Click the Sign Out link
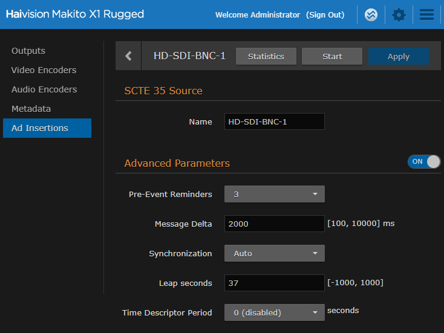The image size is (444, 333). (325, 15)
